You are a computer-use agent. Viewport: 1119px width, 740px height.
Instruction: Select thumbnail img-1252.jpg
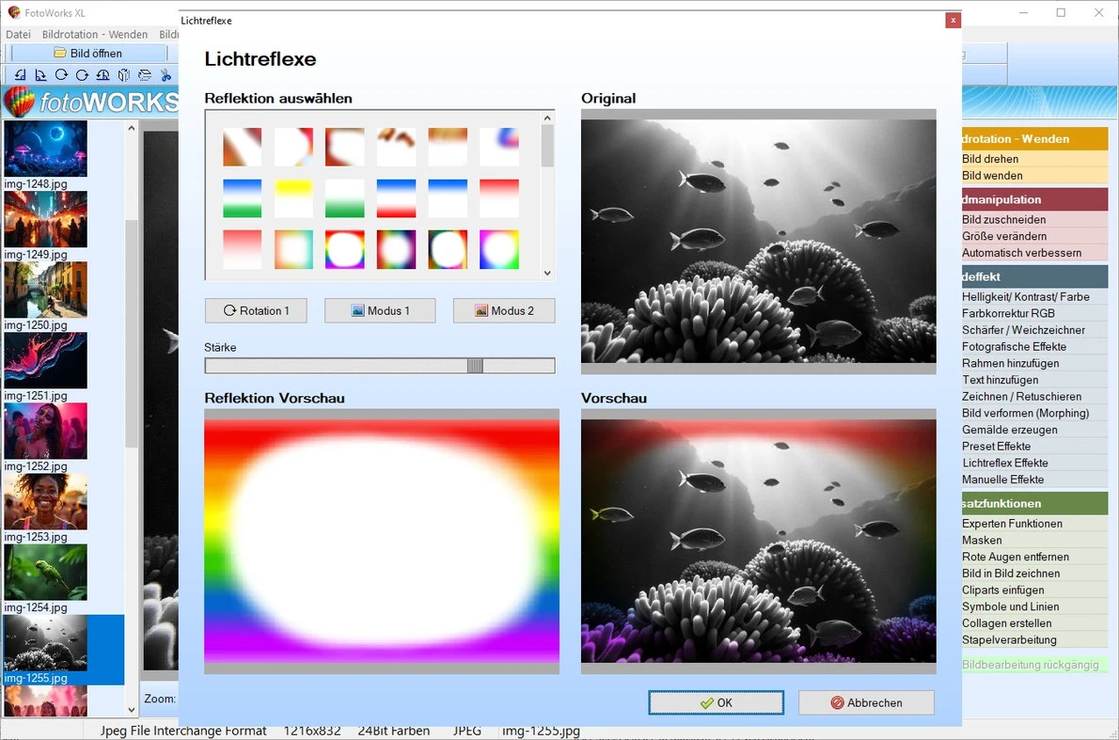[x=45, y=431]
